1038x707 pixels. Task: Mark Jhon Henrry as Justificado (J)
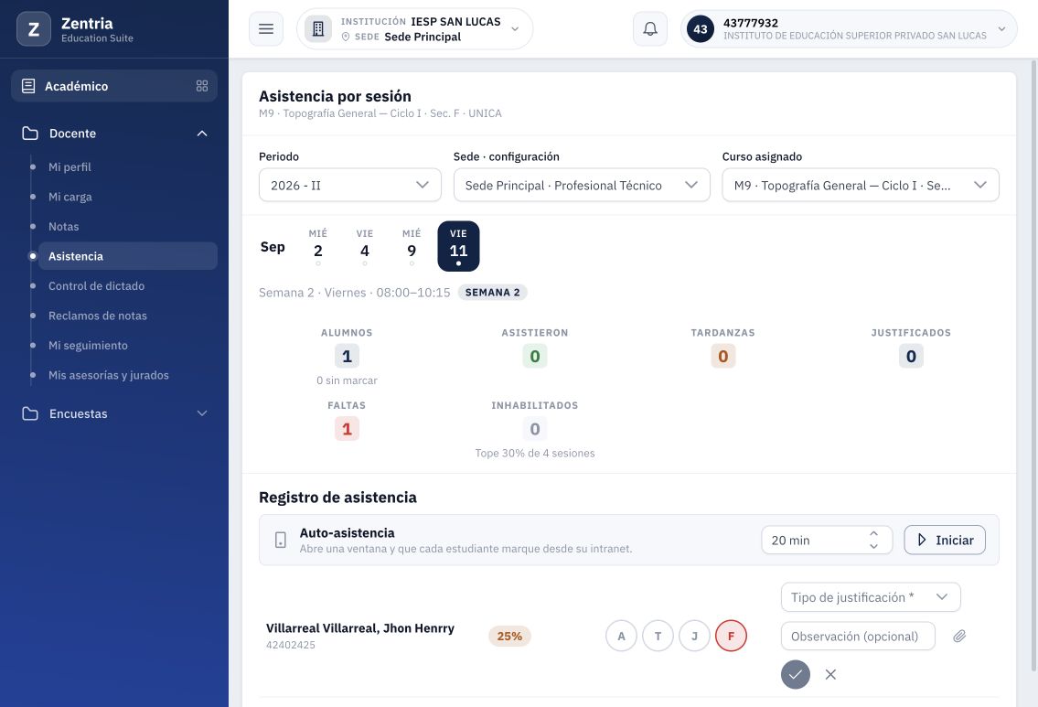[x=694, y=637]
